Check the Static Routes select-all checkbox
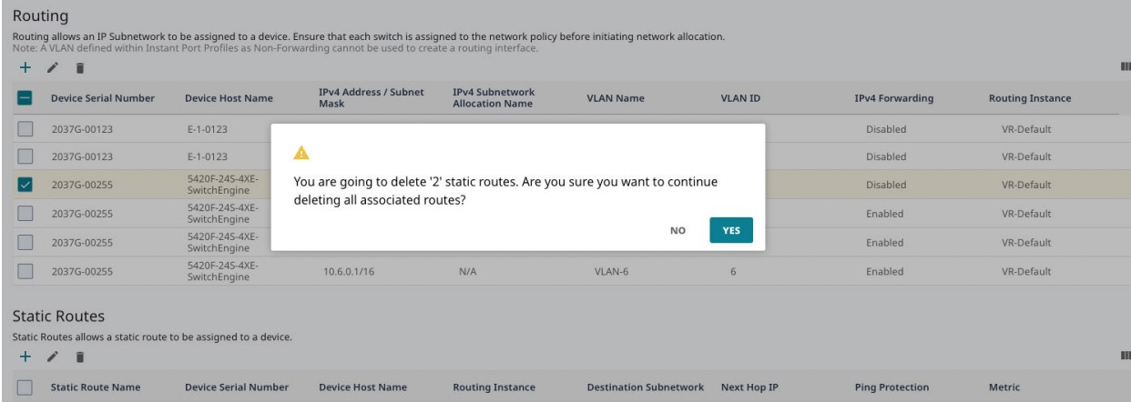Viewport: 1131px width, 402px height. [x=25, y=388]
